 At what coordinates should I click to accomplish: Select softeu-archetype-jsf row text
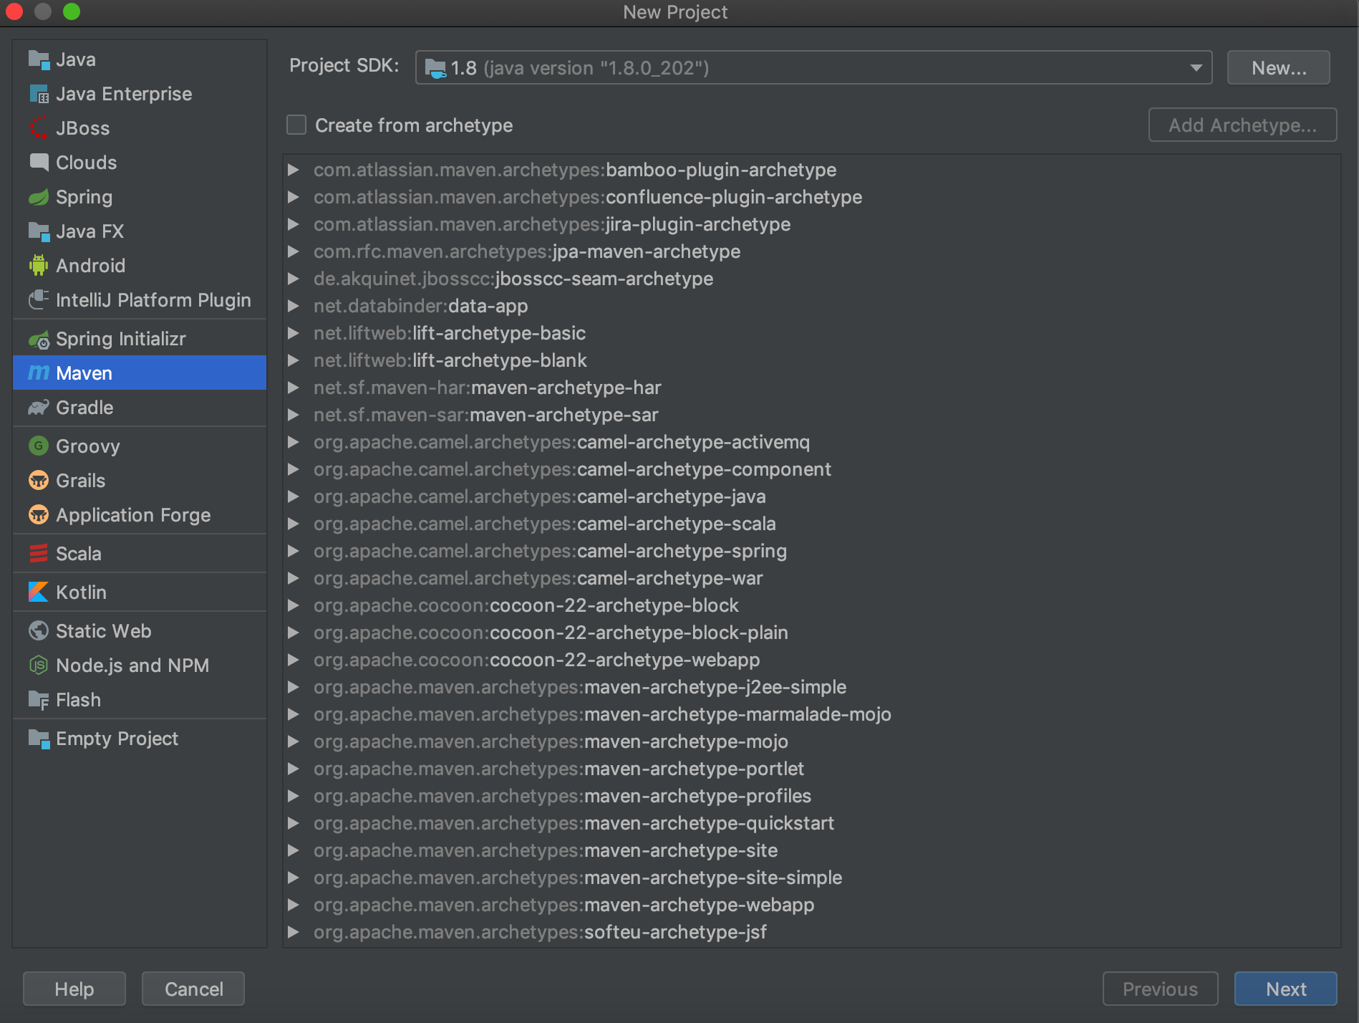(x=540, y=932)
